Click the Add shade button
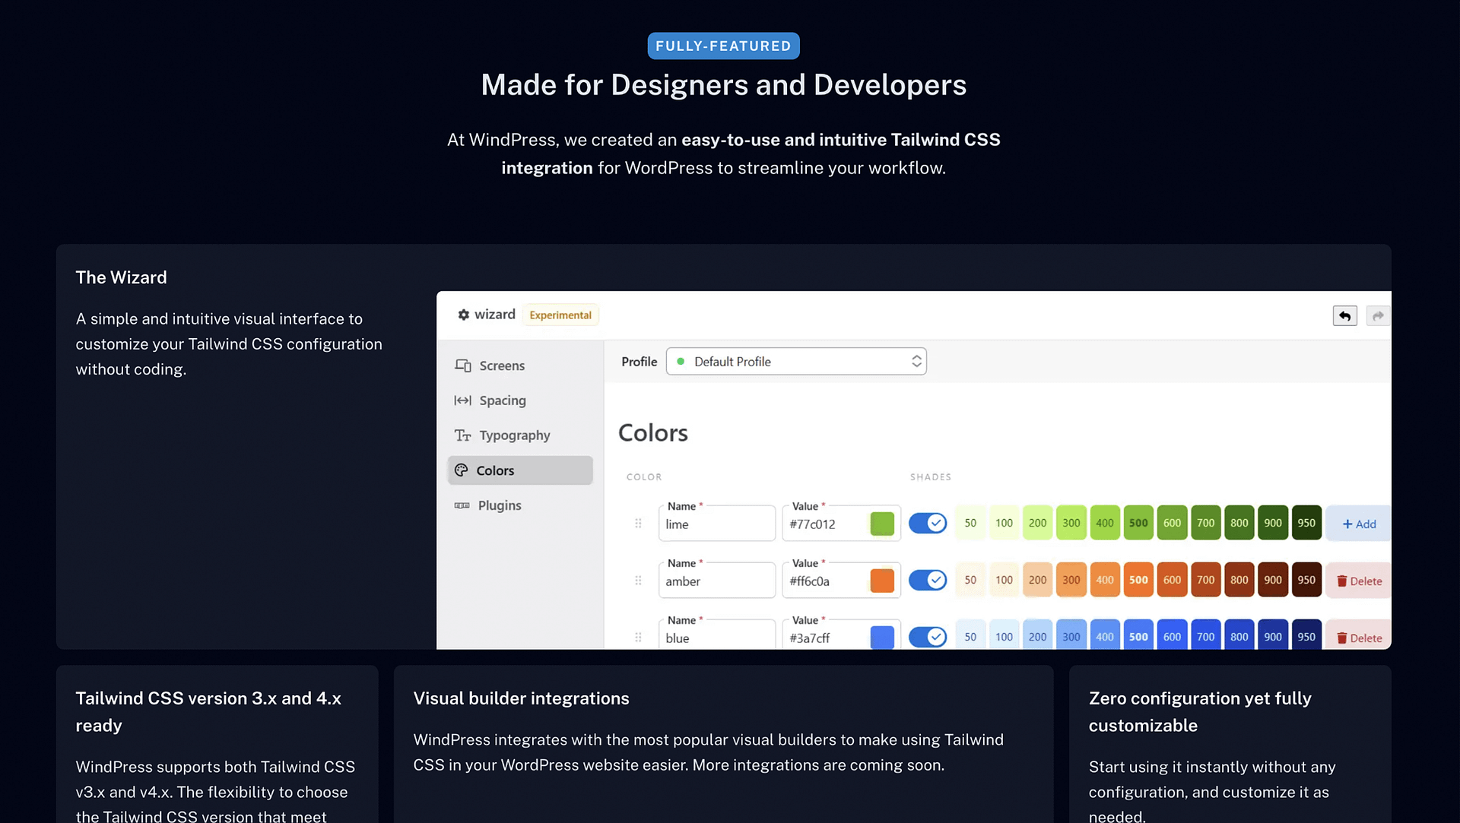 (x=1359, y=524)
